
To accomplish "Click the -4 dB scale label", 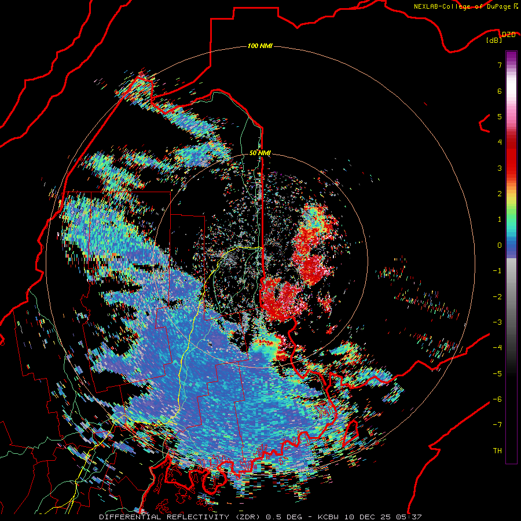I will pos(497,348).
